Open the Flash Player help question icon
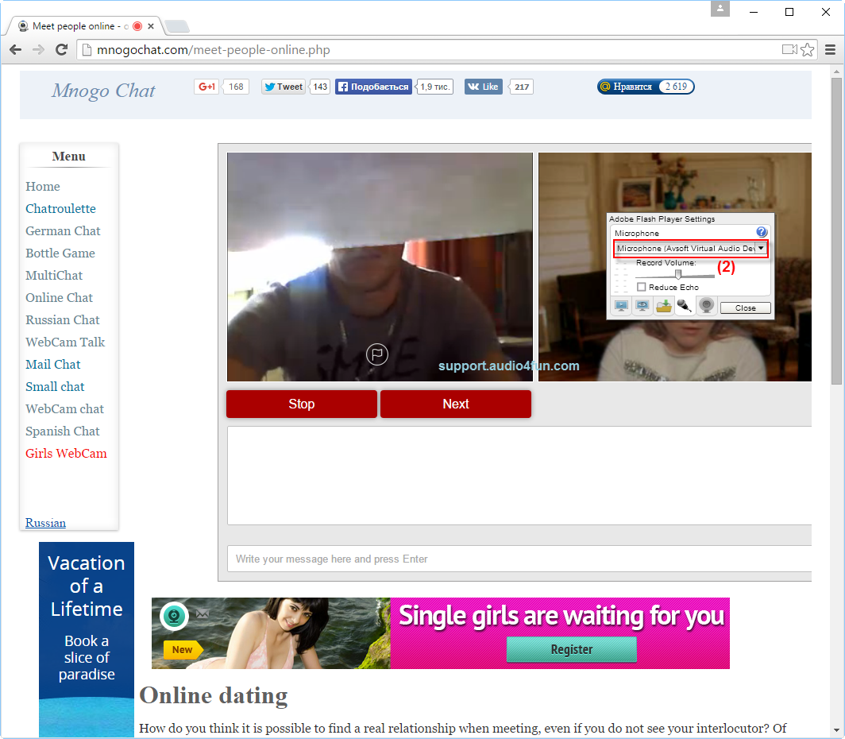845x739 pixels. tap(761, 233)
